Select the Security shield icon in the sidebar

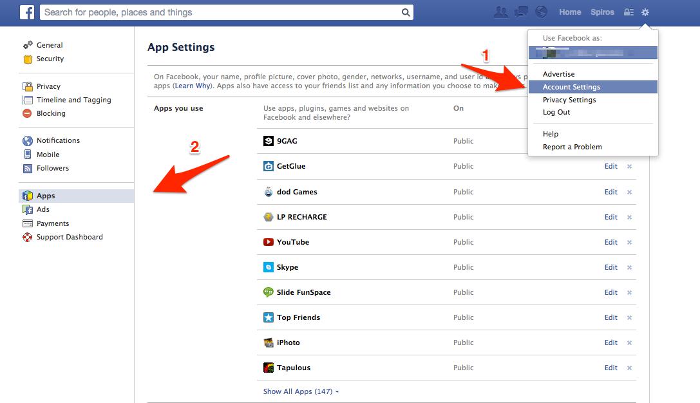pyautogui.click(x=29, y=59)
